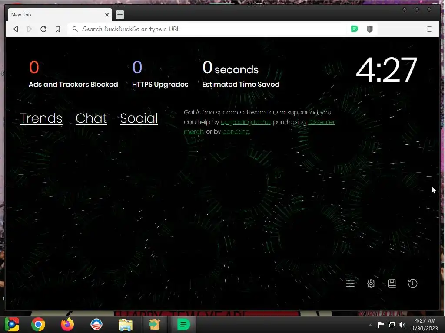Open the Trends link
Screen dimensions: 445x333
tap(41, 118)
